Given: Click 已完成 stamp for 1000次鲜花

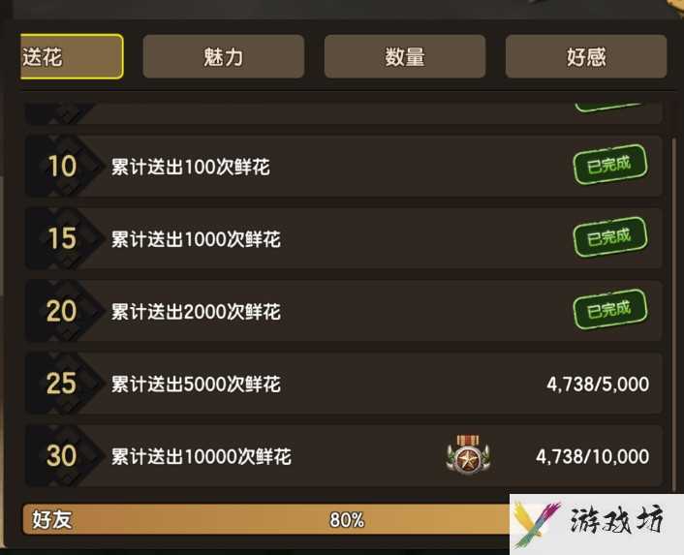Looking at the screenshot, I should tap(609, 236).
